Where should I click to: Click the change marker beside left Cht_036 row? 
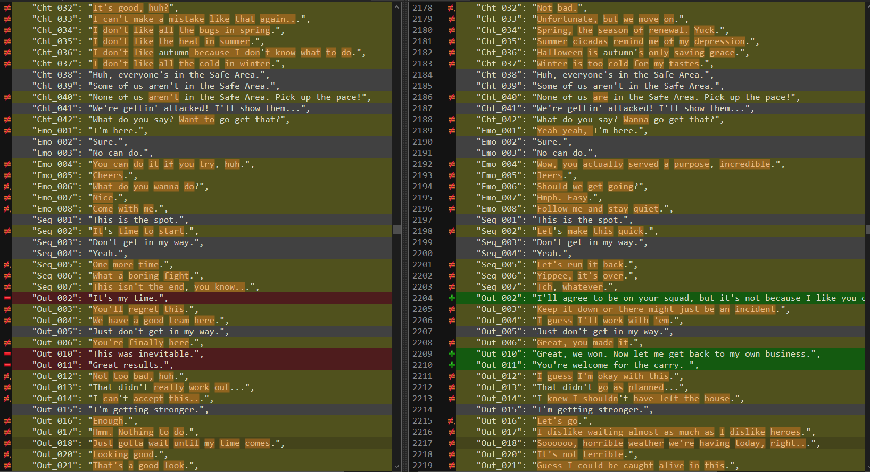click(x=7, y=53)
